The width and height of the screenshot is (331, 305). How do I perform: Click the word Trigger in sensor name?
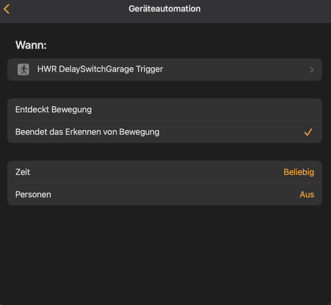[x=149, y=69]
